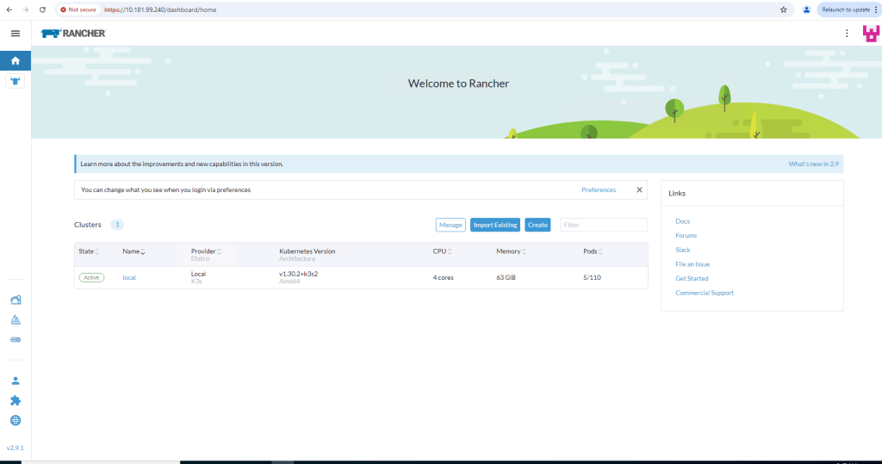Open the local cluster sidebar icon
Viewport: 882px width, 464px height.
click(15, 82)
